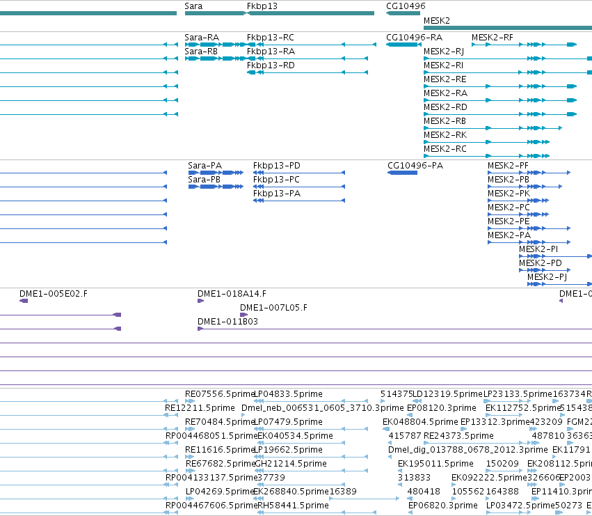Select the Sara gene span bar
Viewport: 592px width, 516px height.
coord(215,13)
